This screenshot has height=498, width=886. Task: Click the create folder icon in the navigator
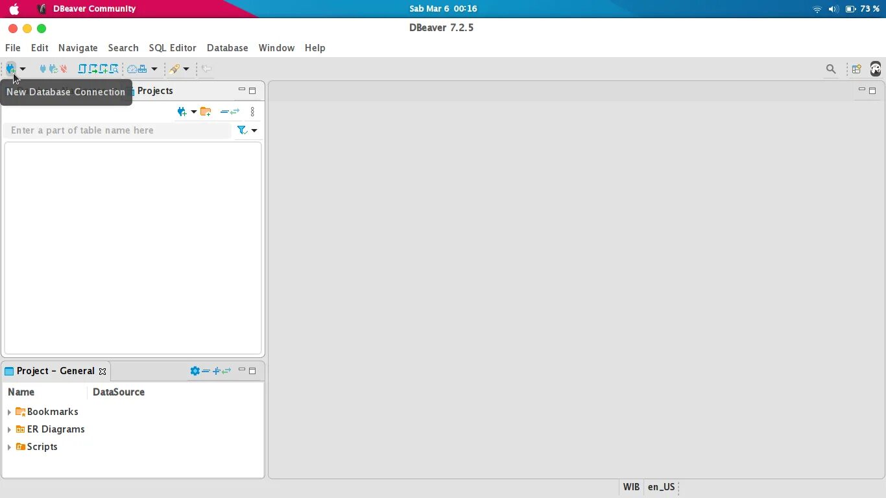(x=206, y=112)
